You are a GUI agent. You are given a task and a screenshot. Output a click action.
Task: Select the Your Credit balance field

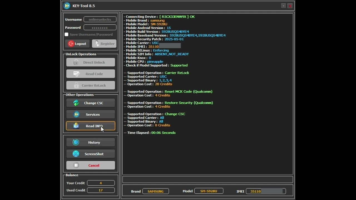(101, 183)
